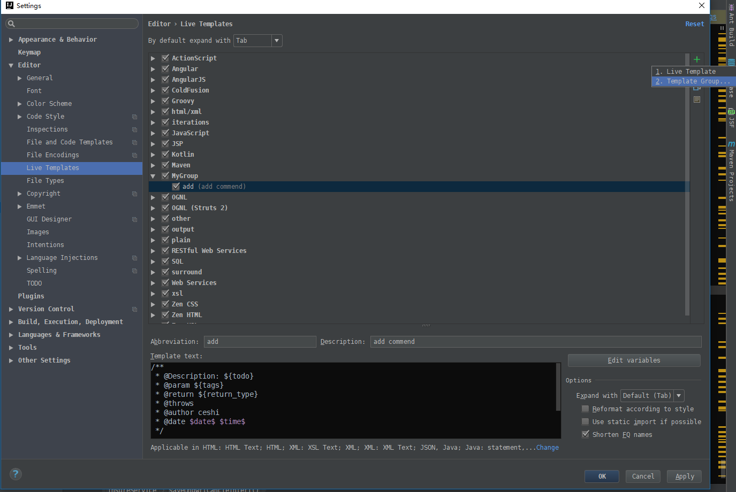Expand the Code Style settings node
Screen dimensions: 736x492
point(20,117)
